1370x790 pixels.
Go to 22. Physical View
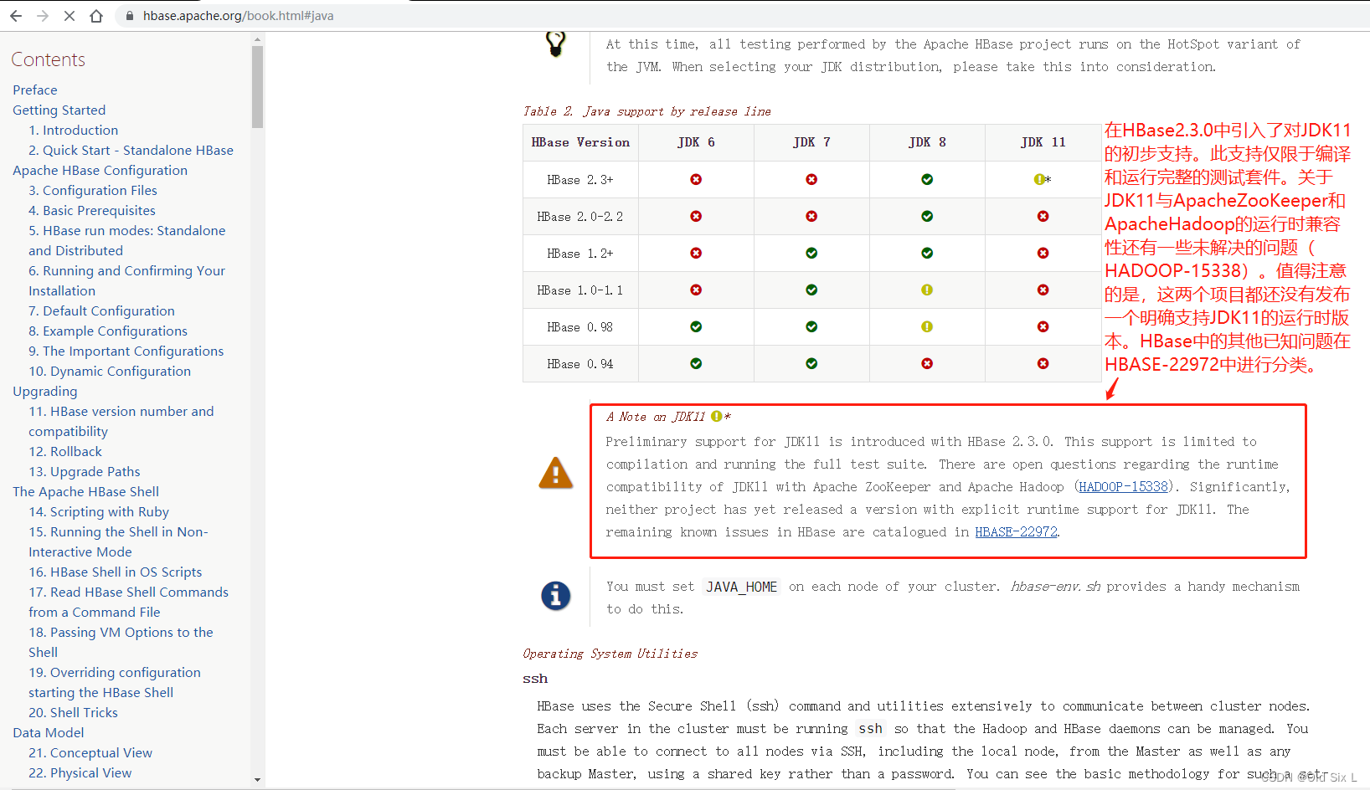coord(80,772)
